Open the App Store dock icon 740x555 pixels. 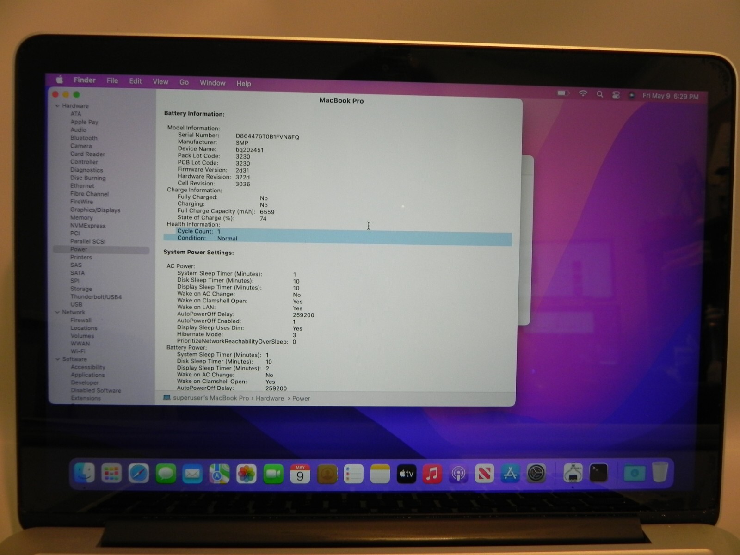point(510,474)
